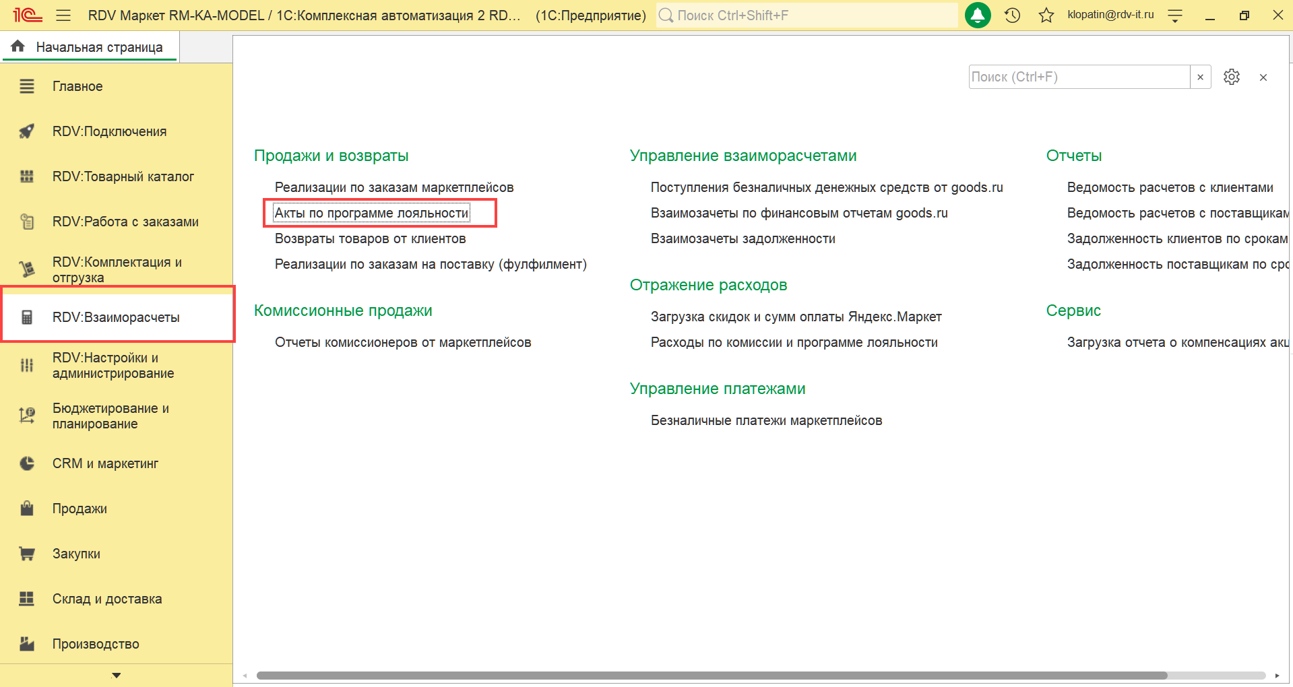Click the scrollbar right arrow

click(1277, 676)
